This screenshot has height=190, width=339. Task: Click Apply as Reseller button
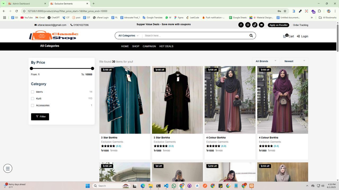tap(278, 25)
